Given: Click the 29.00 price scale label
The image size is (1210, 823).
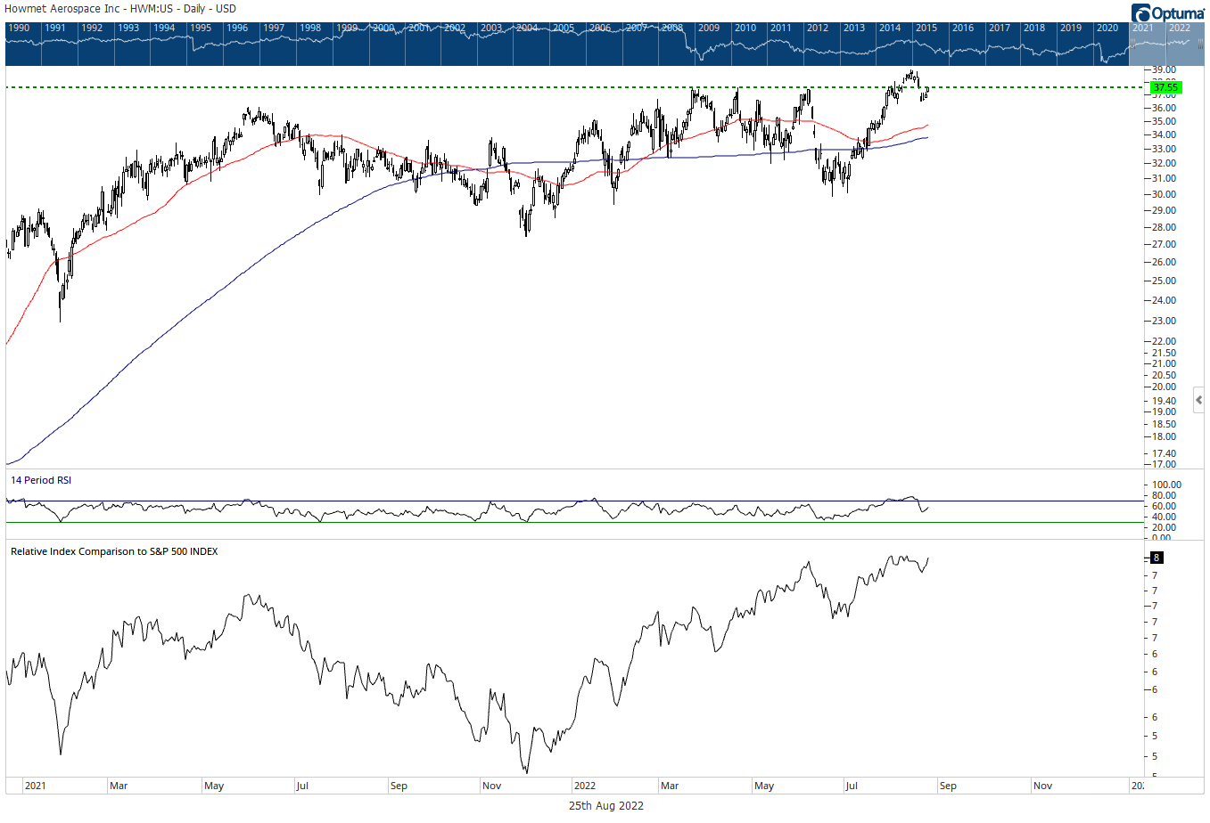Looking at the screenshot, I should tap(1164, 210).
